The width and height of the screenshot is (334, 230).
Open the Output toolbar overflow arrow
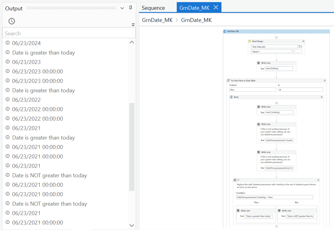(x=133, y=25)
